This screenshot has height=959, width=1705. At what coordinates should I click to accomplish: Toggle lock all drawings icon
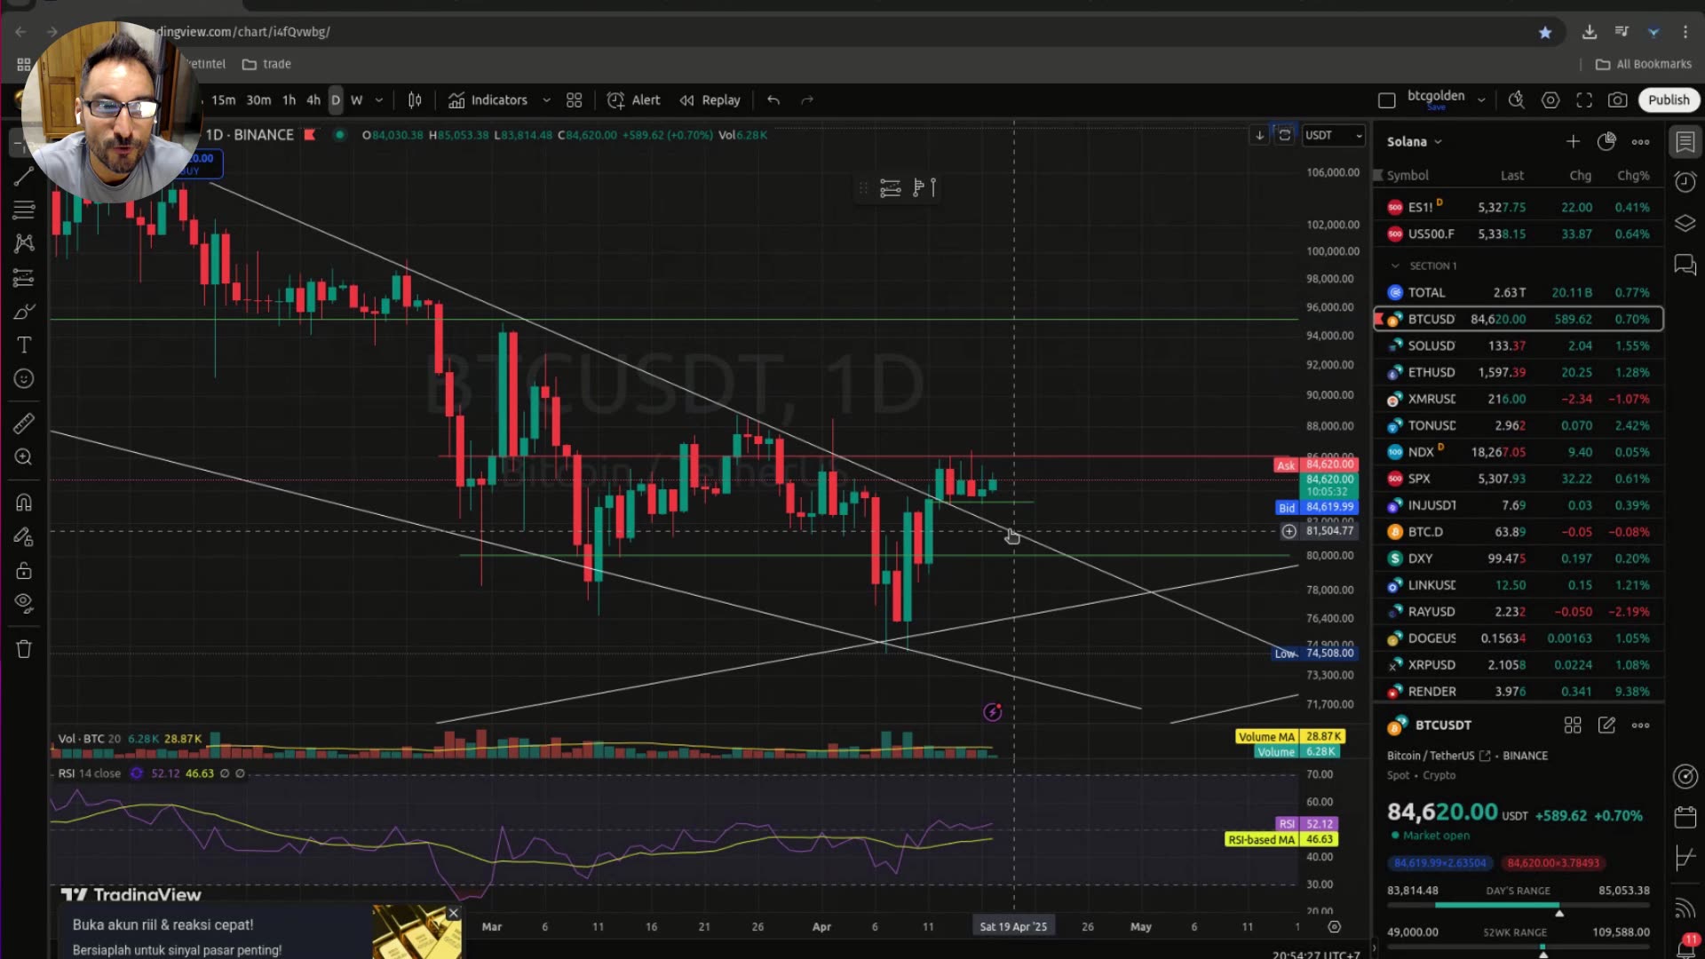[x=24, y=570]
